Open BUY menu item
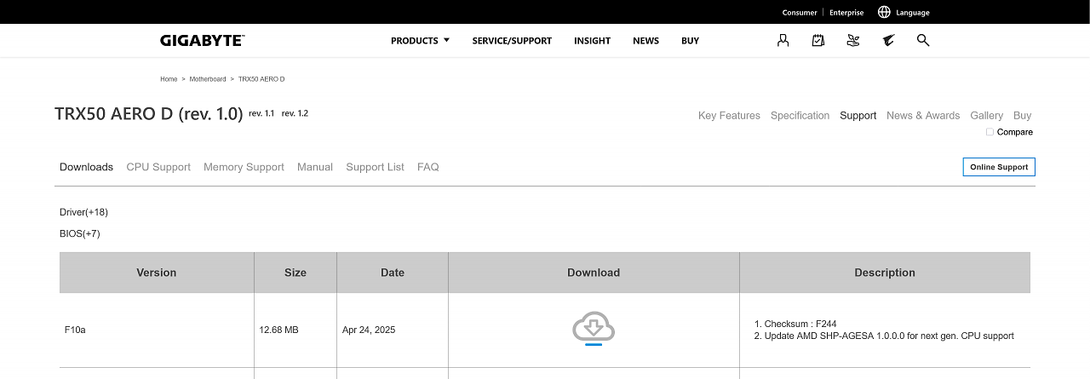The image size is (1090, 379). pyautogui.click(x=690, y=40)
